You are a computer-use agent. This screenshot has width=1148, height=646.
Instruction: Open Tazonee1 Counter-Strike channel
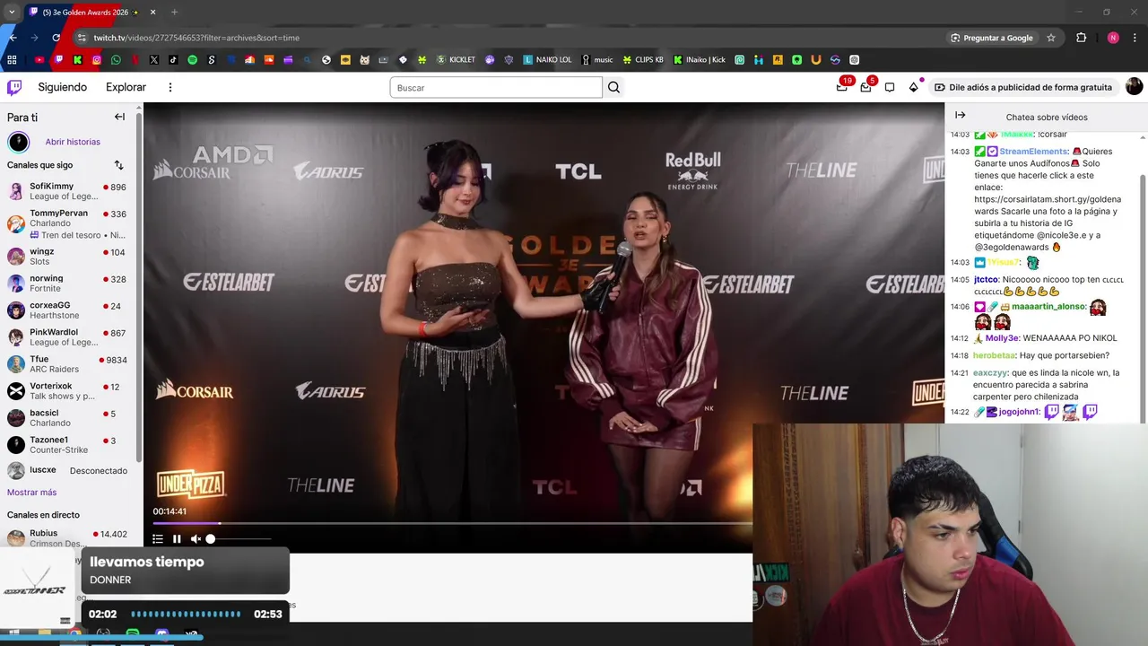pos(67,445)
